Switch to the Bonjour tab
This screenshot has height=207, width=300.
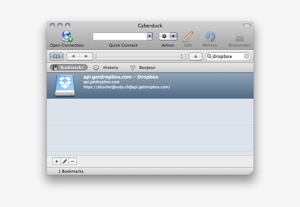143,68
